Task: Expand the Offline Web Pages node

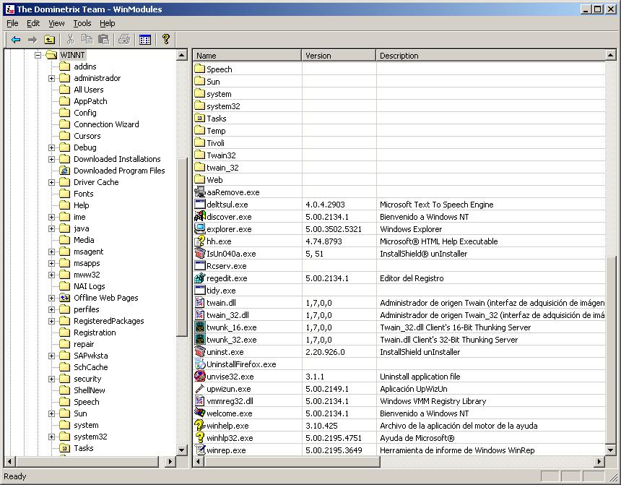Action: (51, 298)
